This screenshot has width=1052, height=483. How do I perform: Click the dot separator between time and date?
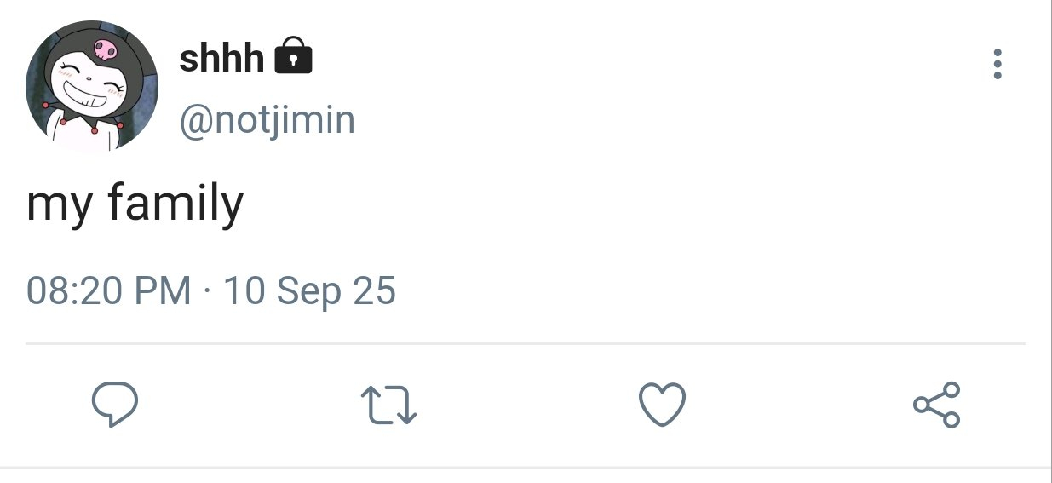(x=207, y=291)
